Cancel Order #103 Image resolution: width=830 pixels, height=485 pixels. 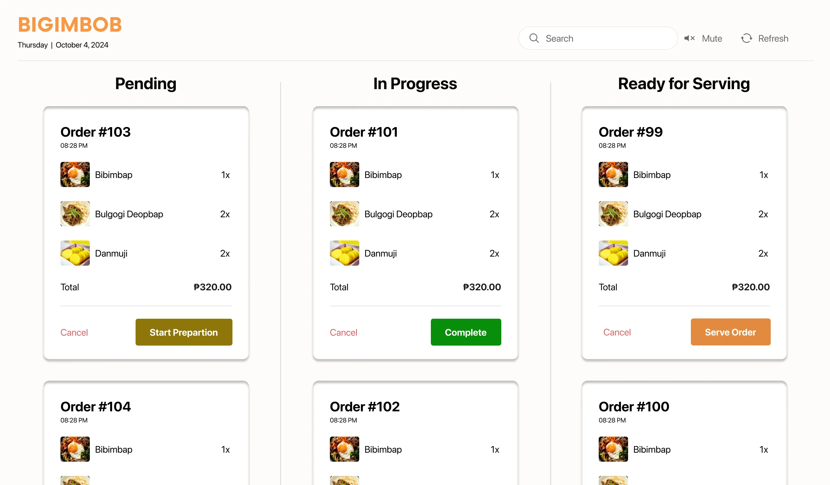[x=74, y=332]
